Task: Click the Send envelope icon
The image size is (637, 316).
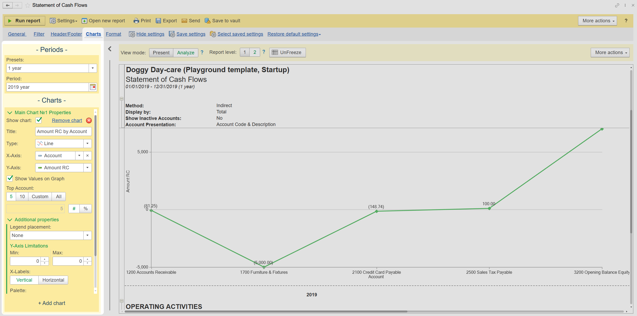Action: click(184, 21)
